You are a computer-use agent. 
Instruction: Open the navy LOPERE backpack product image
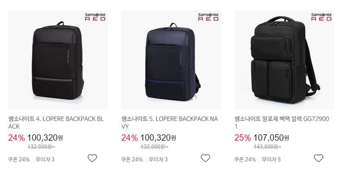tap(171, 60)
